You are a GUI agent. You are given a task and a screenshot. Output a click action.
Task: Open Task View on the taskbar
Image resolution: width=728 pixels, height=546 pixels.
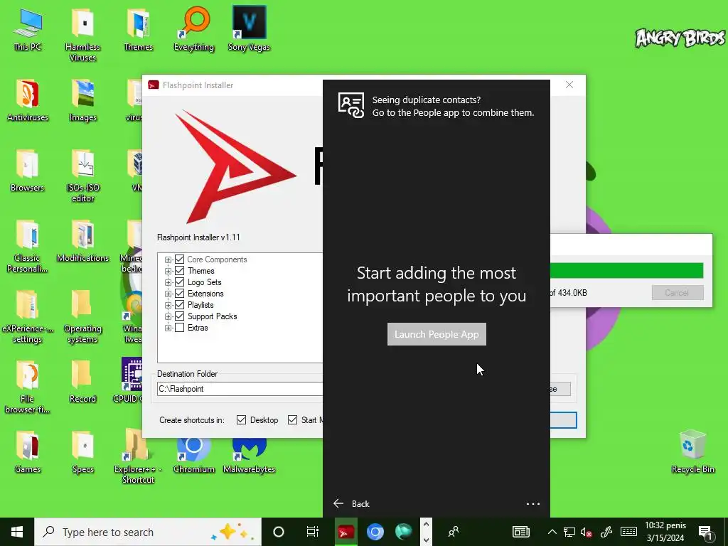point(313,532)
